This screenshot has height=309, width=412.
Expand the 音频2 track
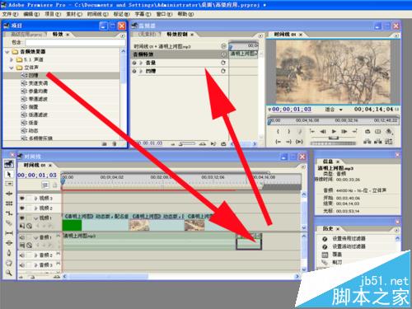[35, 255]
